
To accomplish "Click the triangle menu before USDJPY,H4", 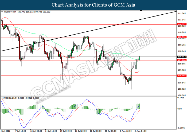I will pyautogui.click(x=2, y=12).
